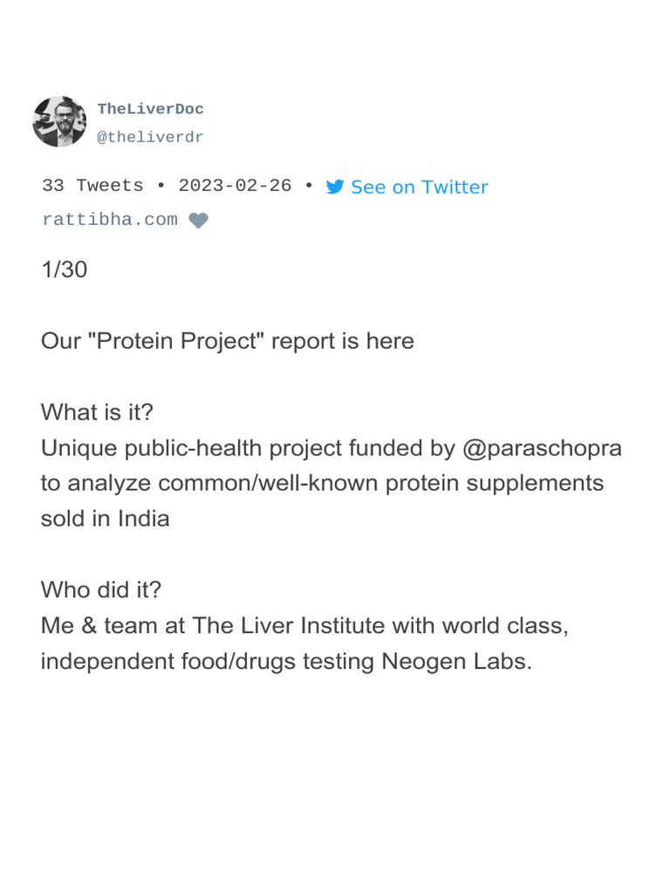670x893 pixels.
Task: Click the "Neogen Labs" text
Action: coord(456,662)
